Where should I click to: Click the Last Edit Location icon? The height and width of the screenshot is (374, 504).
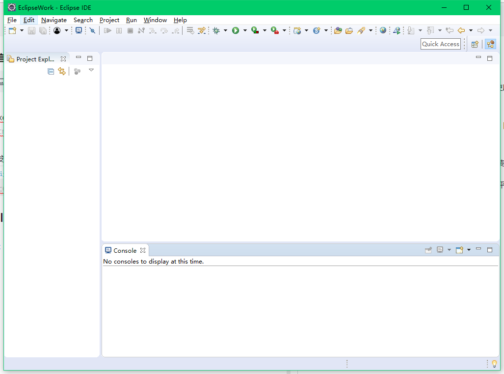tap(450, 30)
